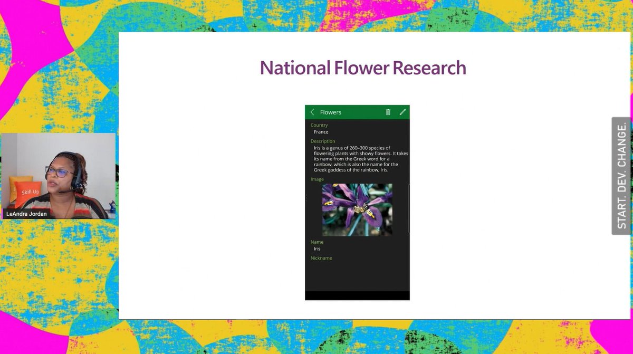Tap the back arrow beside Flowers

coord(312,112)
